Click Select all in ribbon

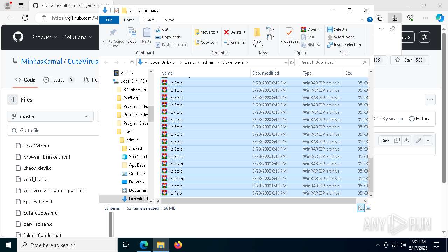338,29
